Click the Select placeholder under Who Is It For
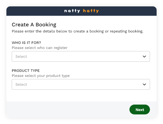This screenshot has height=124, width=163. (21, 56)
